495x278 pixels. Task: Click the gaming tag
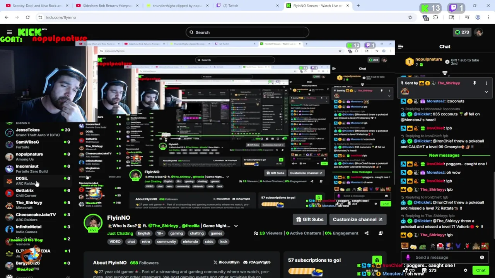click(176, 233)
